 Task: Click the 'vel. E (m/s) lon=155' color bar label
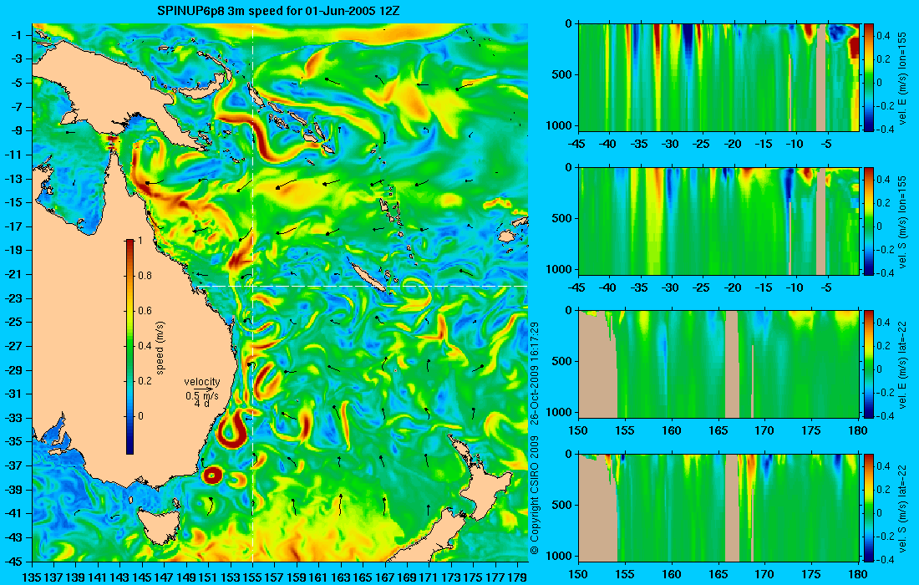(x=902, y=78)
